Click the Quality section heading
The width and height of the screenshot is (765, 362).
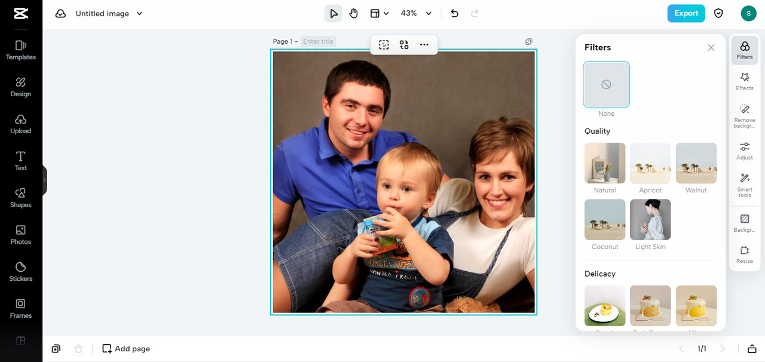597,131
